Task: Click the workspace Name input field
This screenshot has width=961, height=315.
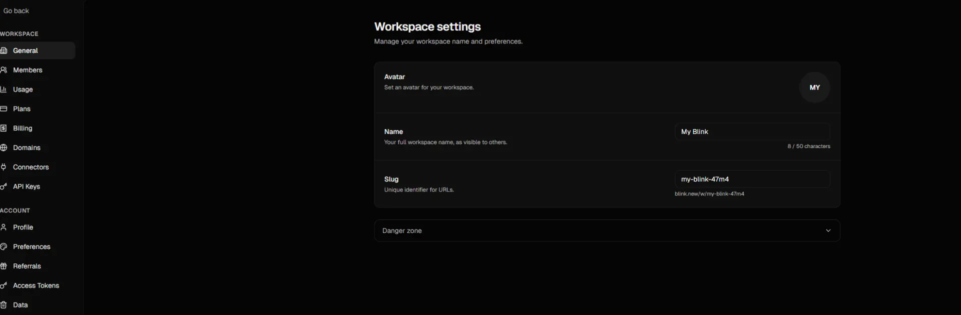Action: pos(752,131)
